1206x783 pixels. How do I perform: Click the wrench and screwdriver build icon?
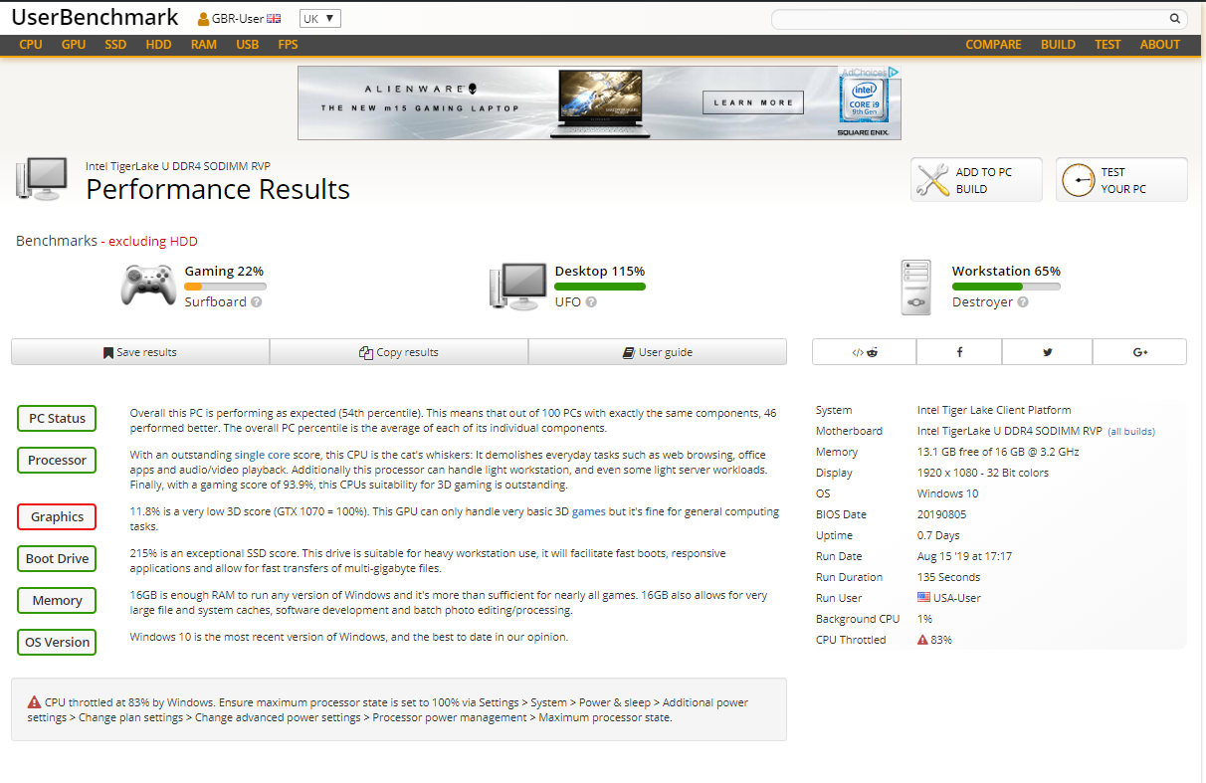coord(932,180)
